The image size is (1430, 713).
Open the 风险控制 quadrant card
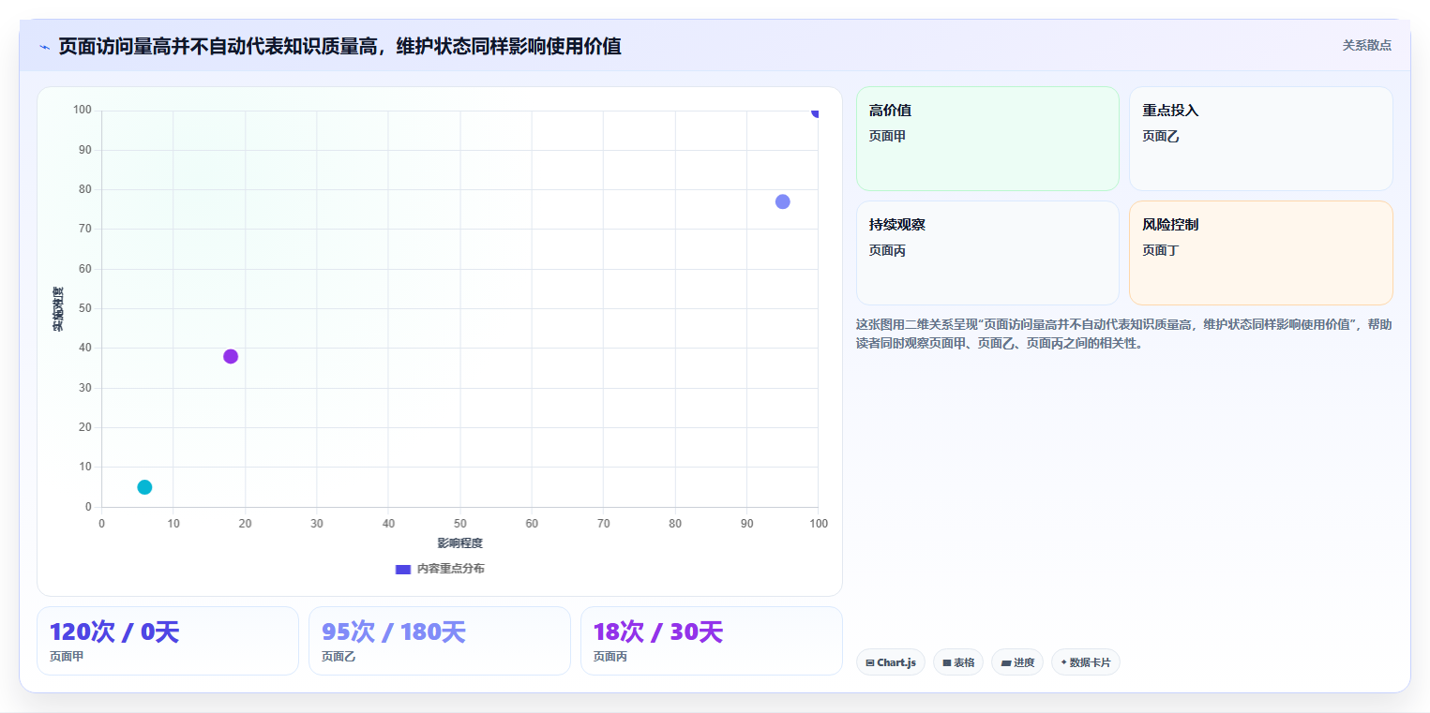(1260, 253)
